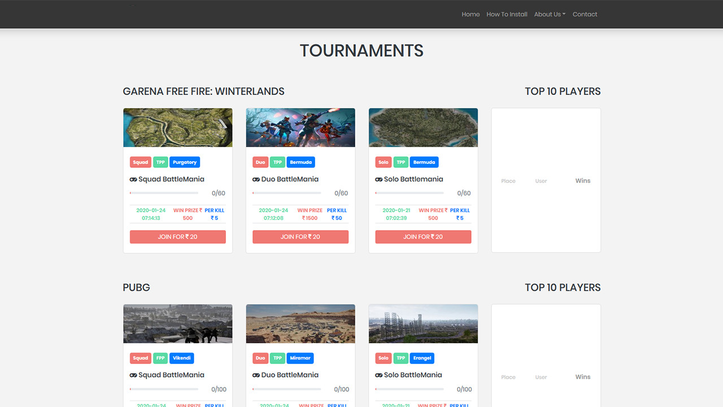Join Free Fire Squad BattleMania for ₹20
Viewport: 723px width, 407px height.
pos(178,237)
